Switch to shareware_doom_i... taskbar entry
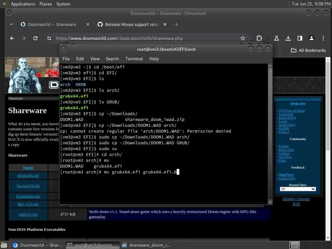332x249 pixels. tap(147, 245)
